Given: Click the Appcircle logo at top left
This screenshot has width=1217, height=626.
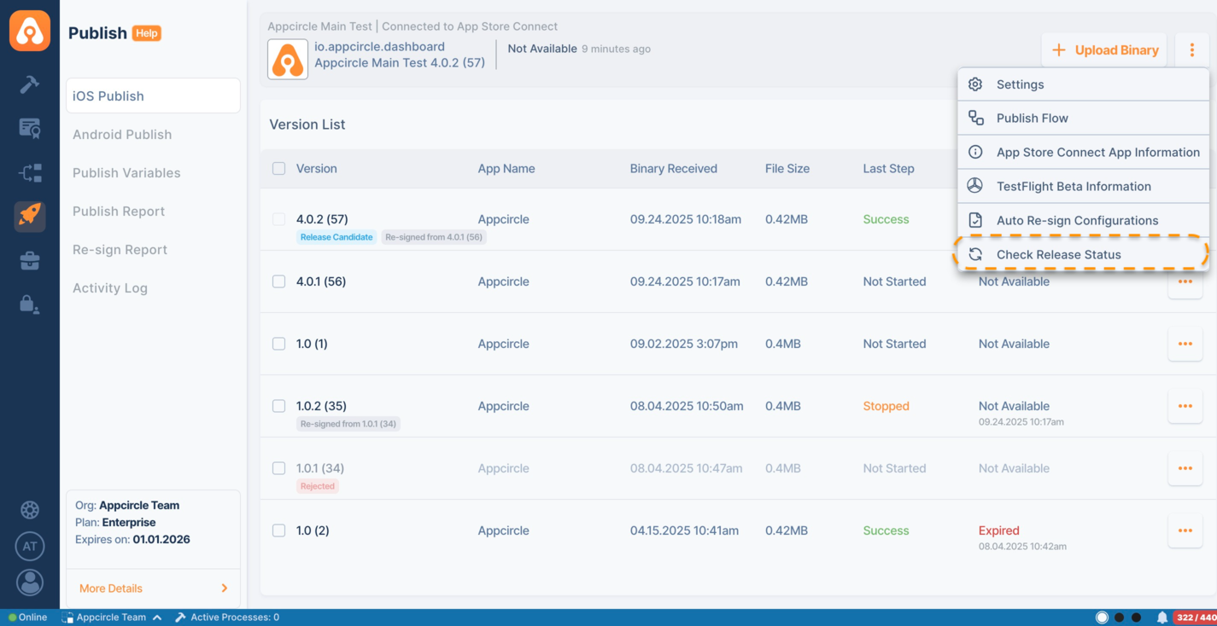Looking at the screenshot, I should 30,32.
